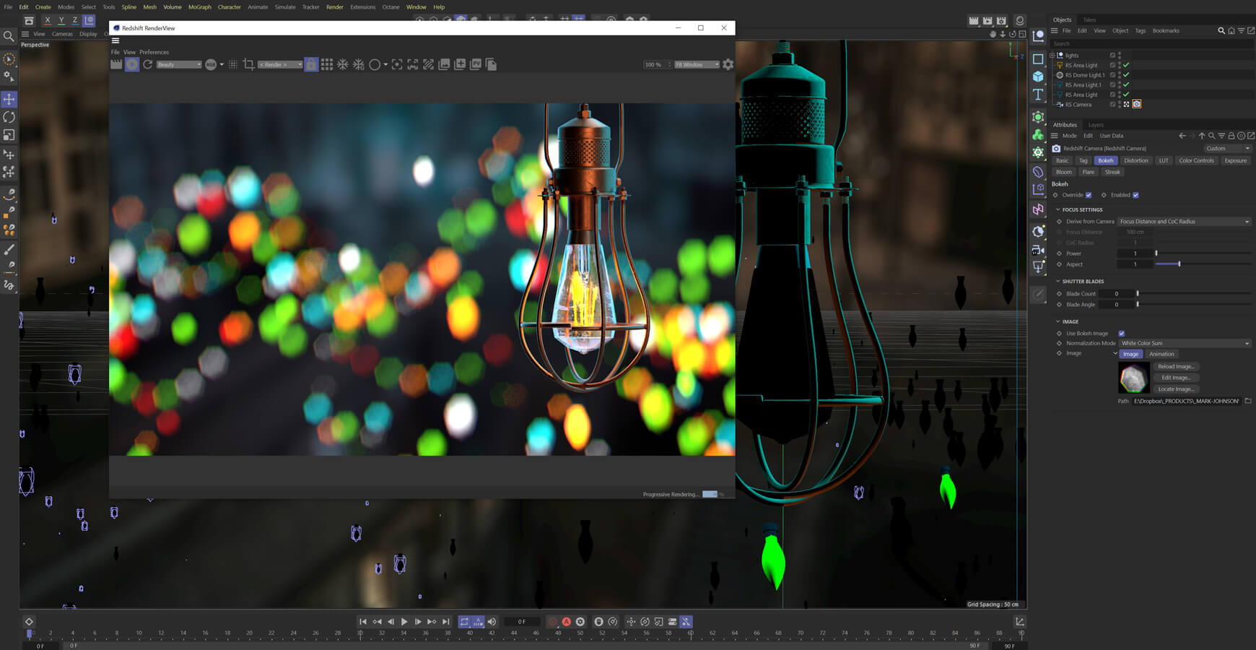Screen dimensions: 1256x650
Task: Collapse the Shutter Blades section
Action: (x=1058, y=282)
